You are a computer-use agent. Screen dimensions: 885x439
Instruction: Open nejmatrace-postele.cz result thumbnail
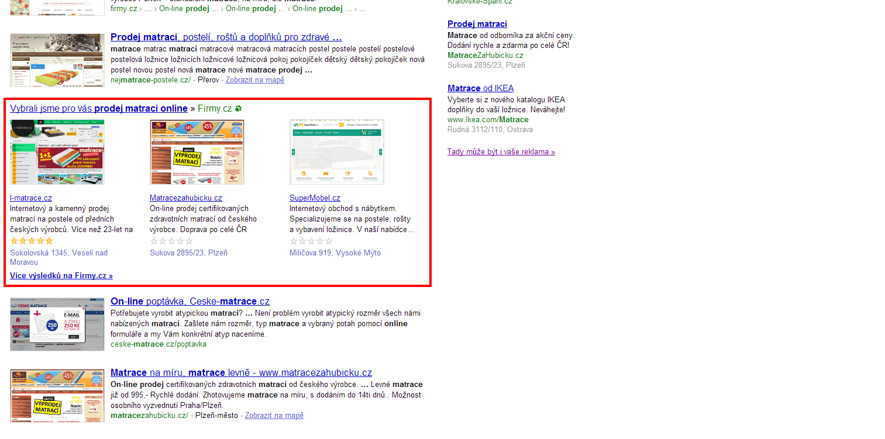57,60
